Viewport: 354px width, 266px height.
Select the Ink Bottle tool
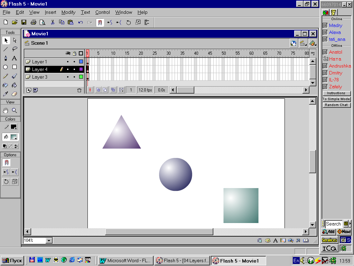(x=6, y=85)
